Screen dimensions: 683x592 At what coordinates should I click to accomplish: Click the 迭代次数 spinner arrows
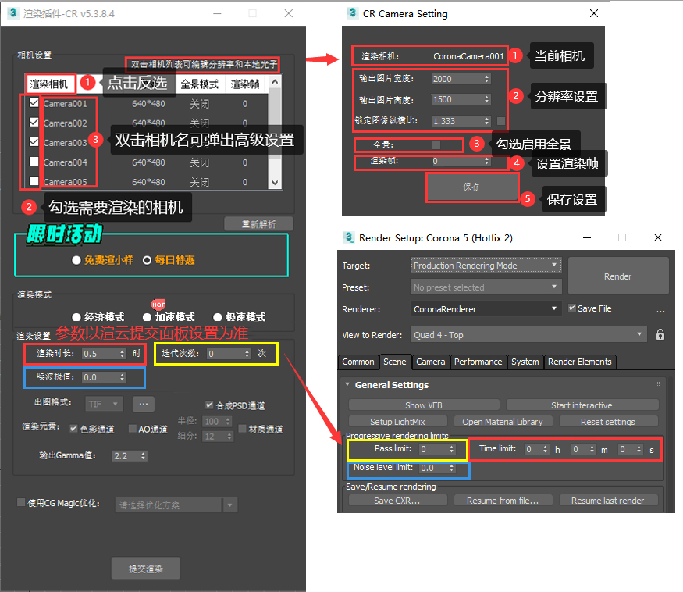click(247, 354)
